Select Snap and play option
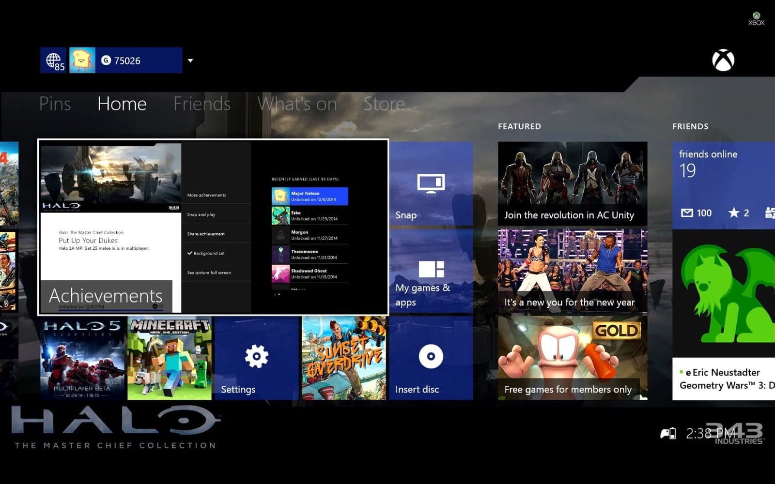This screenshot has height=484, width=775. pos(216,214)
